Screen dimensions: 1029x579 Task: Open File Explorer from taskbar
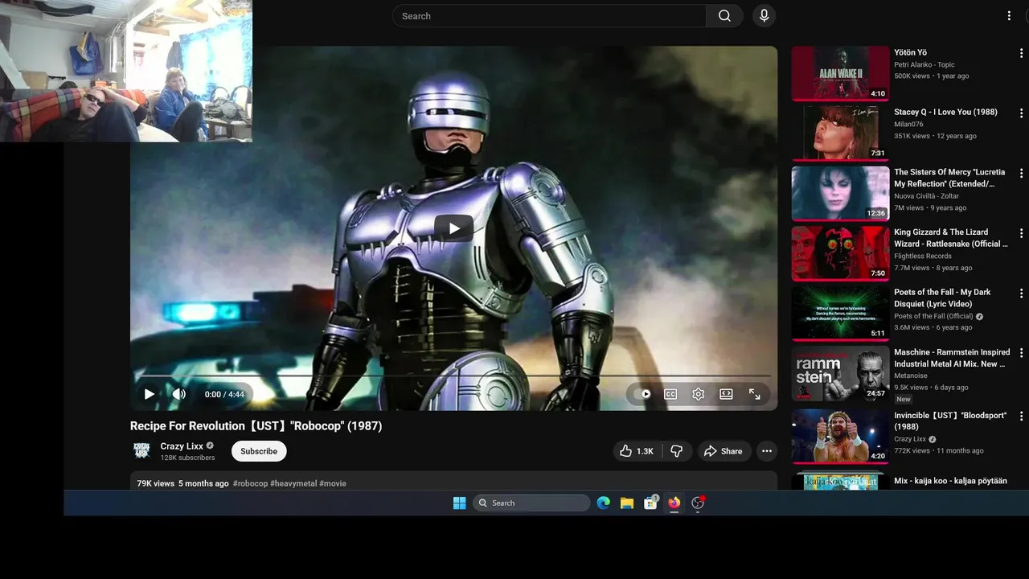click(627, 503)
